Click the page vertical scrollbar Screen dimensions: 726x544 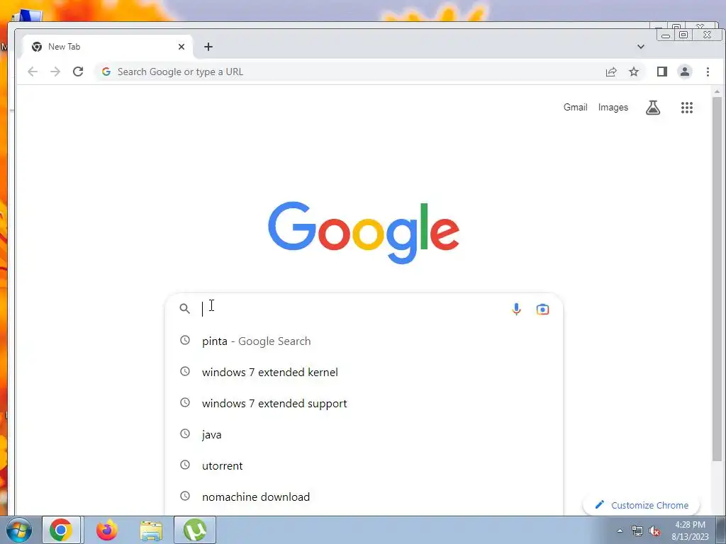717,278
